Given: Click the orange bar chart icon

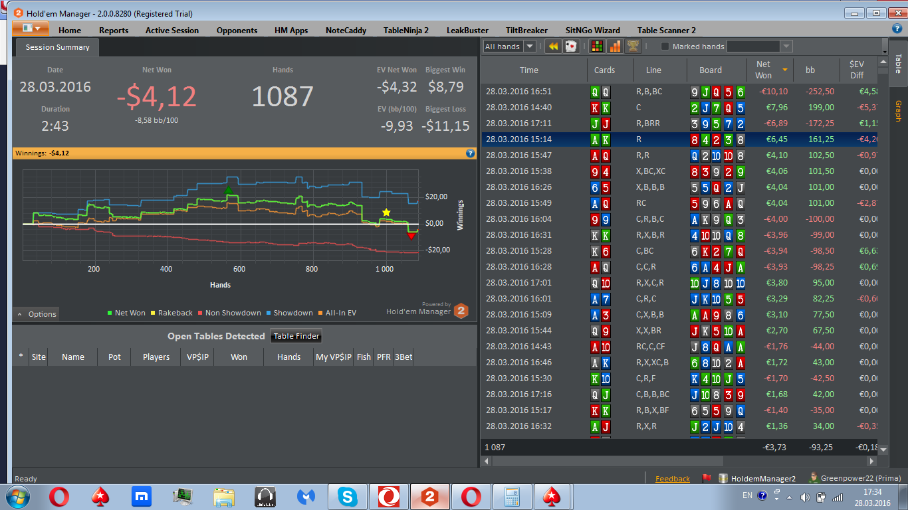Looking at the screenshot, I should tap(615, 46).
